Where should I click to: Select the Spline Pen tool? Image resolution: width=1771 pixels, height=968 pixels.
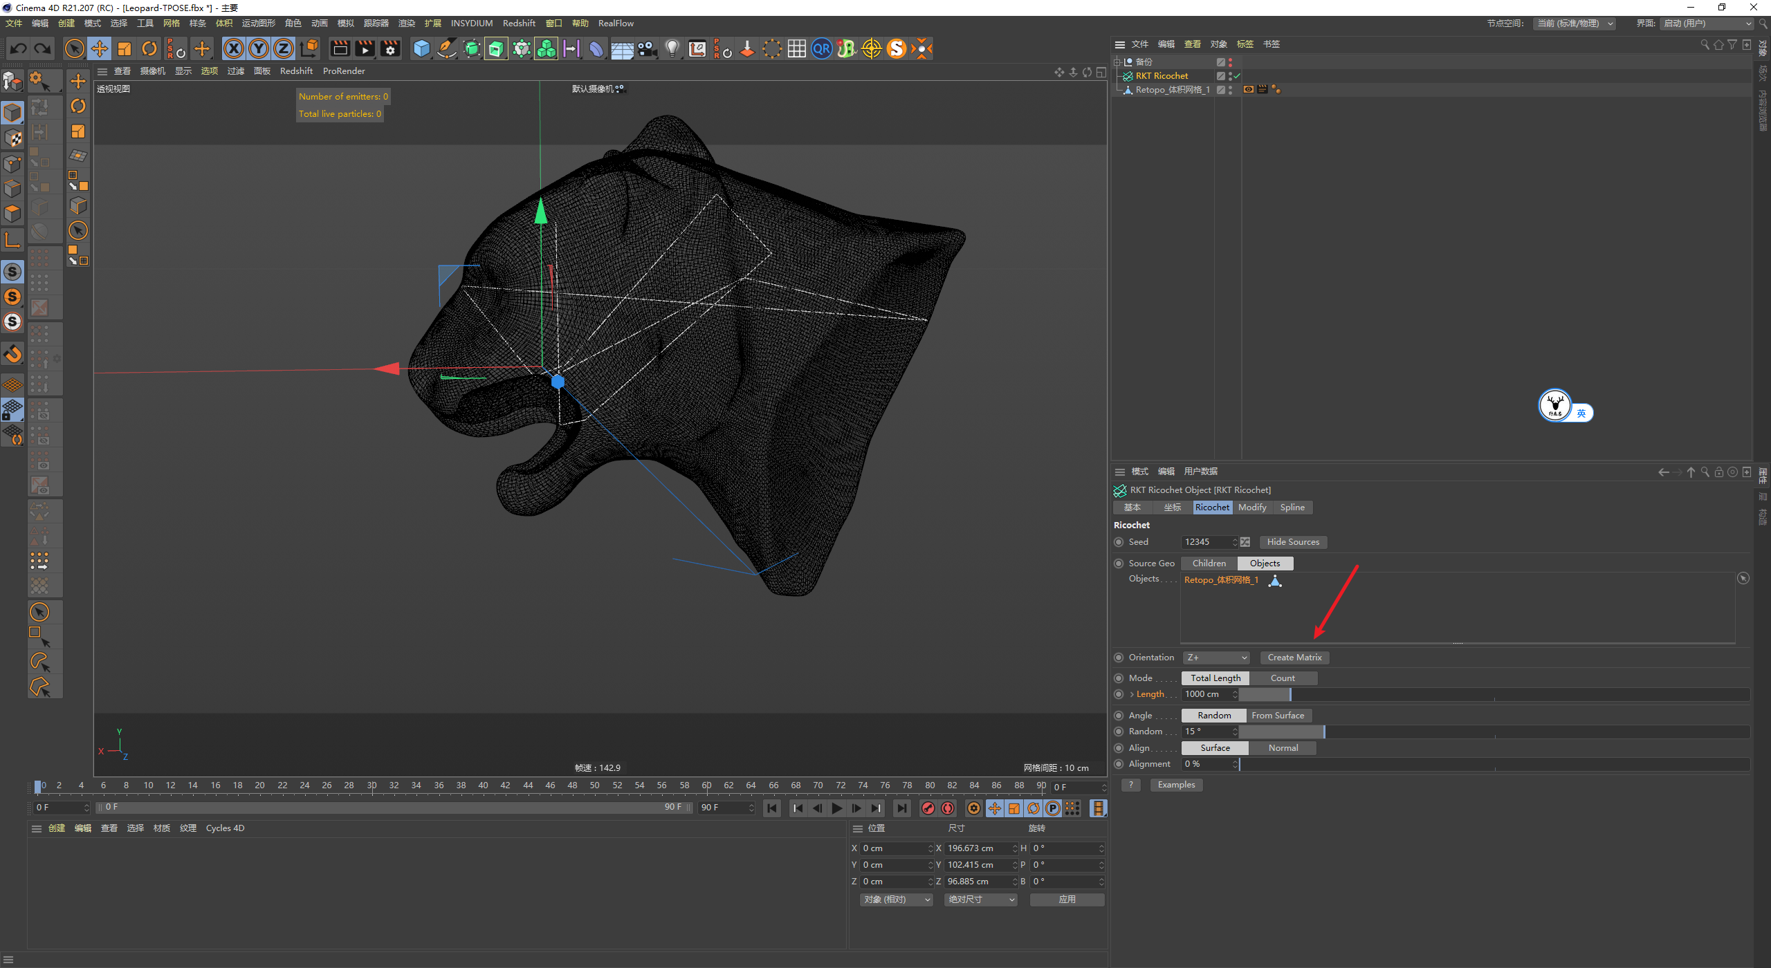tap(447, 48)
